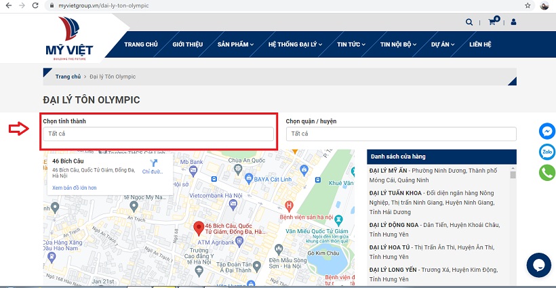Click Cửa Hàng Xăng Dầu Hào Nam marker
Image resolution: width=556 pixels, height=288 pixels.
(x=52, y=257)
